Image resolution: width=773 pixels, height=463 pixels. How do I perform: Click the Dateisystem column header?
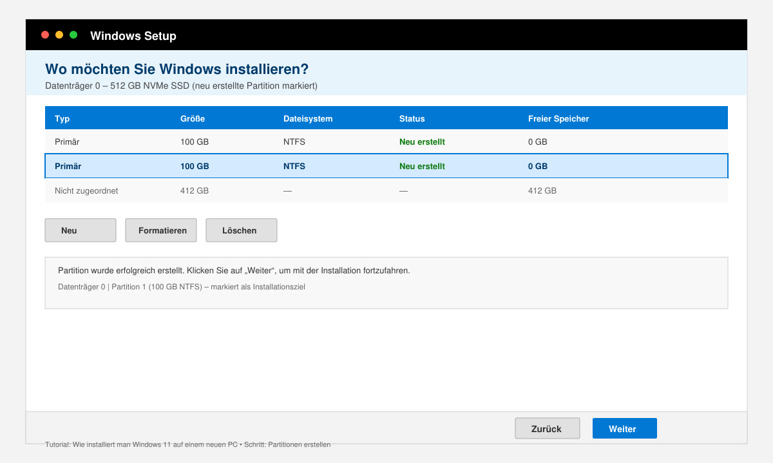click(308, 118)
